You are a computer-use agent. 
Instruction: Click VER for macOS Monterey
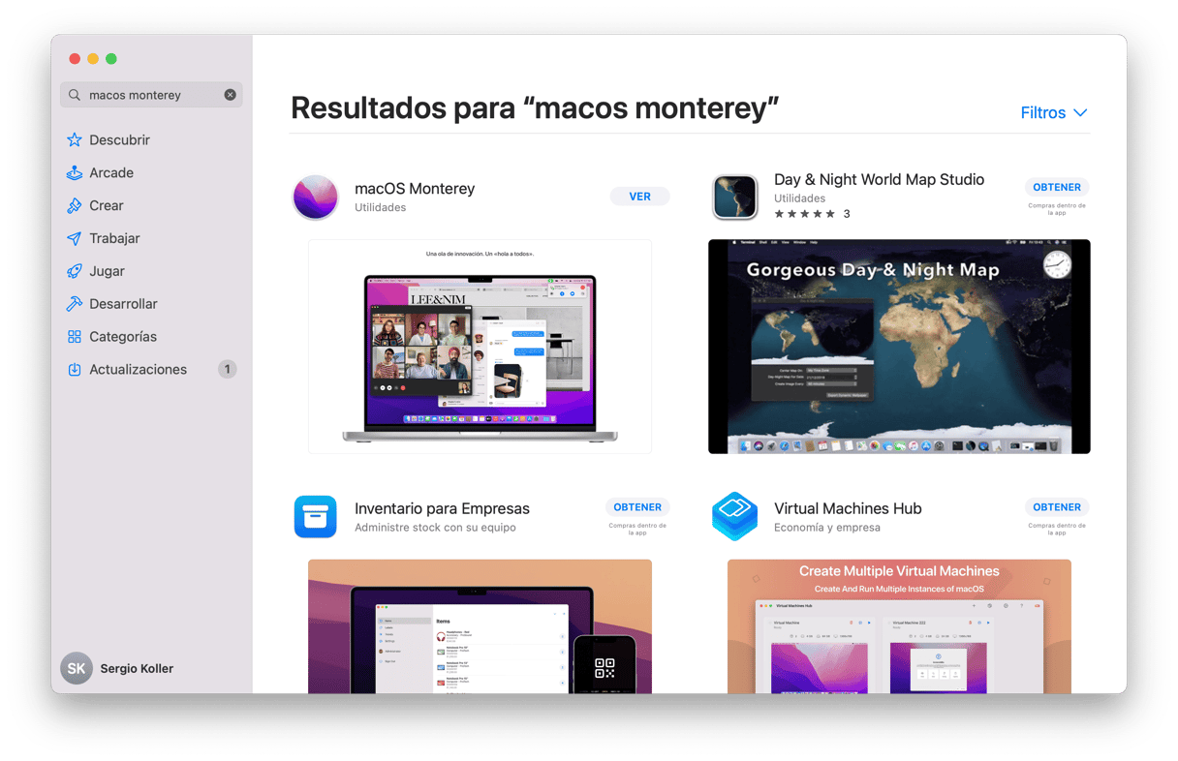[639, 197]
